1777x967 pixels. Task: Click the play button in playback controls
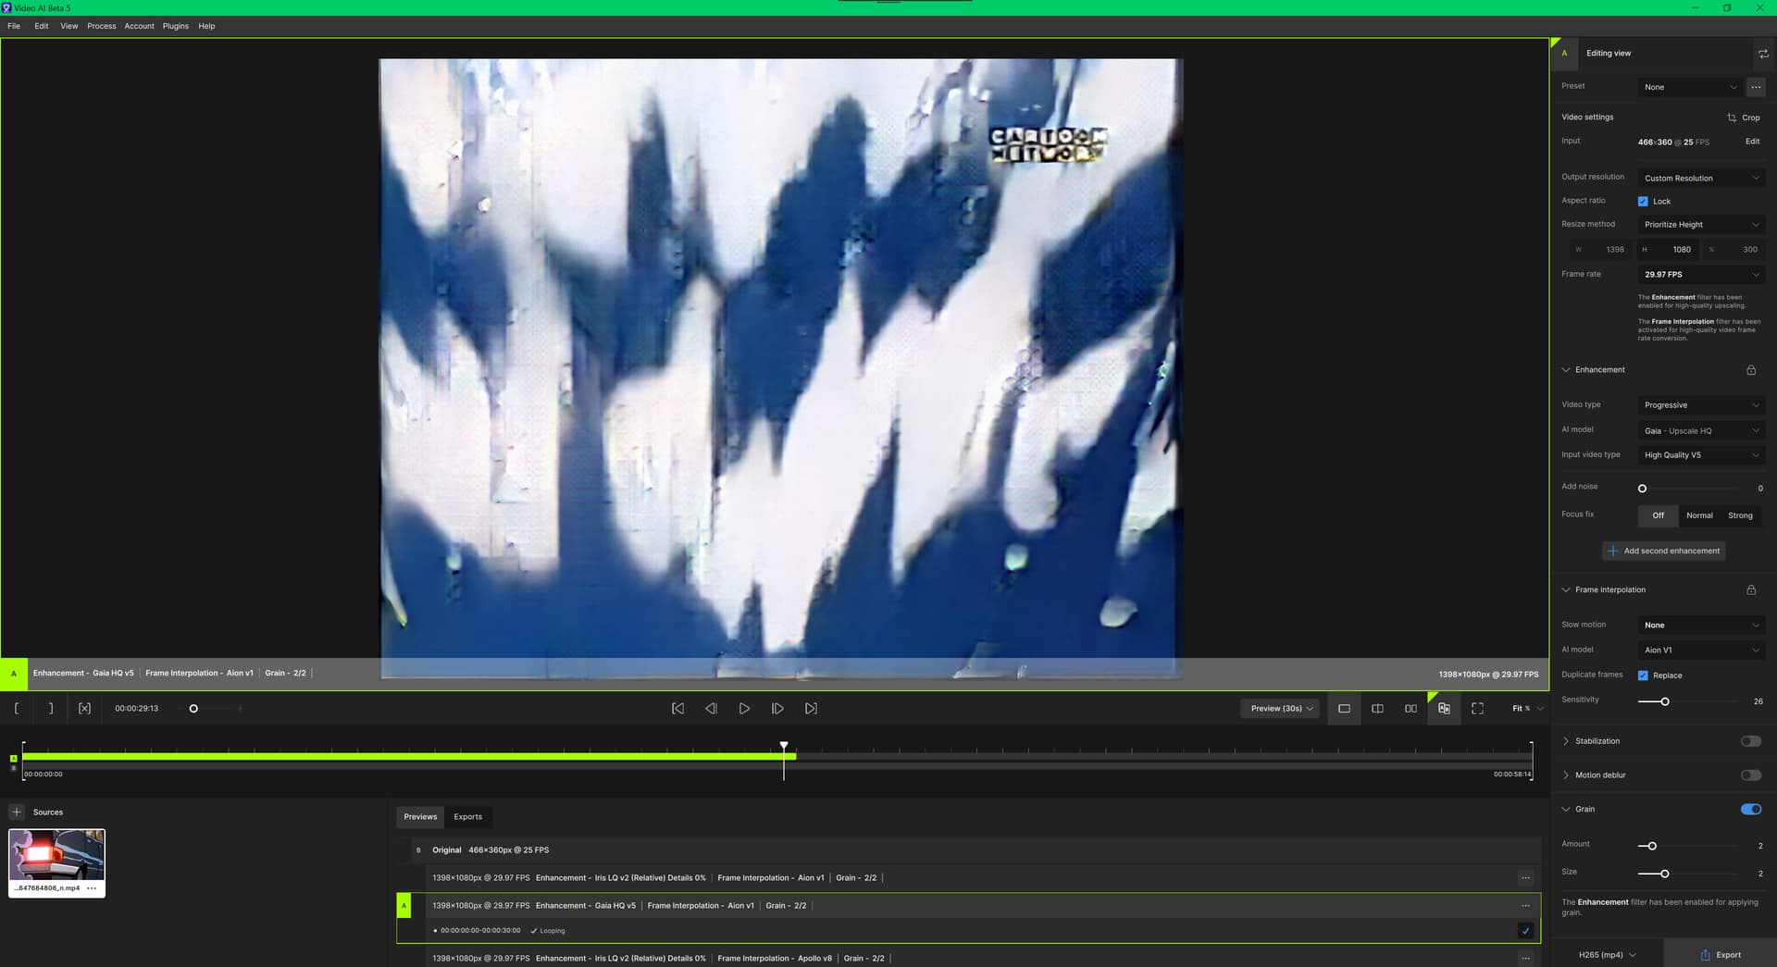(744, 709)
